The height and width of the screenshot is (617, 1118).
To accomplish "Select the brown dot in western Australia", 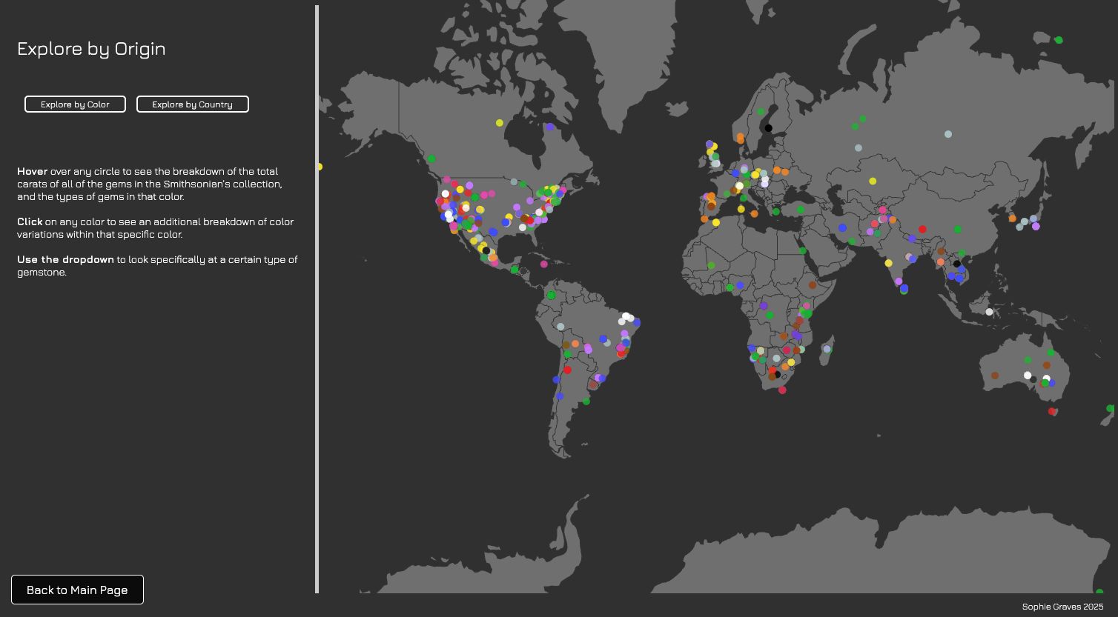I will (x=995, y=376).
